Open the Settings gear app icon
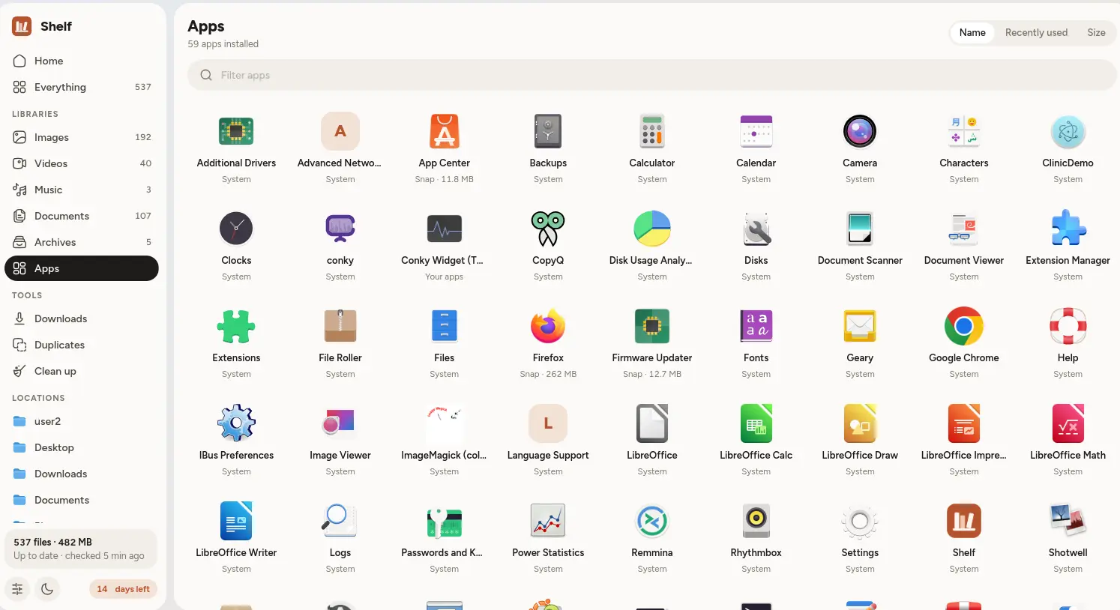This screenshot has height=610, width=1120. (860, 521)
